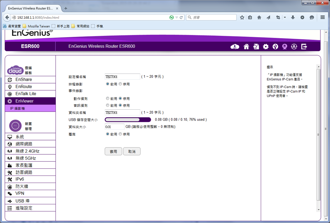330x223 pixels.
Task: Click the green verified shield in address bar
Action: pyautogui.click(x=171, y=17)
